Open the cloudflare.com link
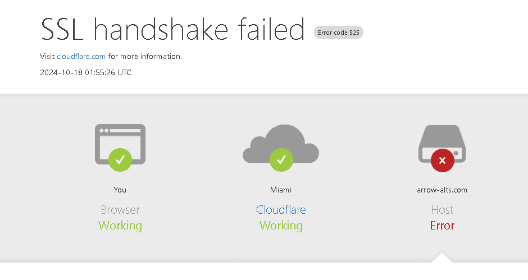Image resolution: width=528 pixels, height=280 pixels. 81,56
